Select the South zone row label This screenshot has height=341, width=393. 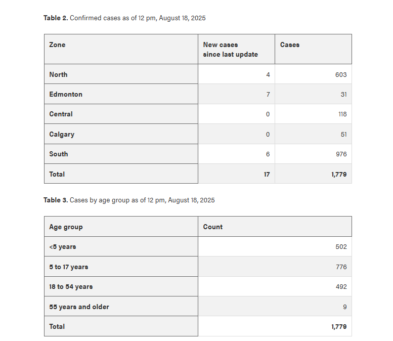(59, 154)
